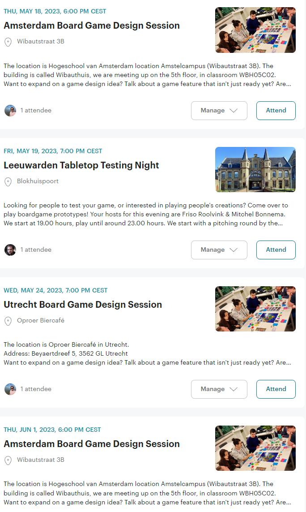Screen dimensions: 306x512
Task: Open Manage dropdown for Utrecht Board Game session
Action: point(219,389)
